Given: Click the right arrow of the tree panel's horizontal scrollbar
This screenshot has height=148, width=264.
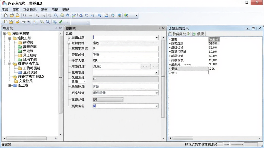Looking at the screenshot, I should coord(56,138).
